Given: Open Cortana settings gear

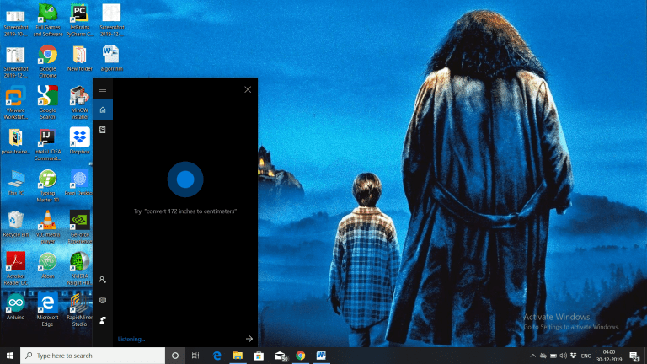Looking at the screenshot, I should 103,300.
